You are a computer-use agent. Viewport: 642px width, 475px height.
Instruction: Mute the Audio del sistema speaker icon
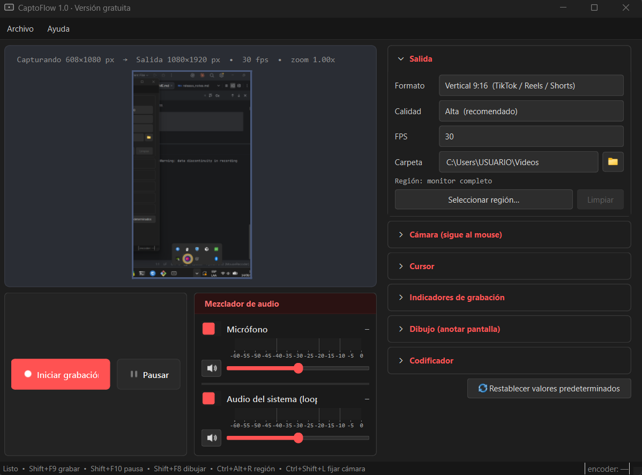pos(211,437)
